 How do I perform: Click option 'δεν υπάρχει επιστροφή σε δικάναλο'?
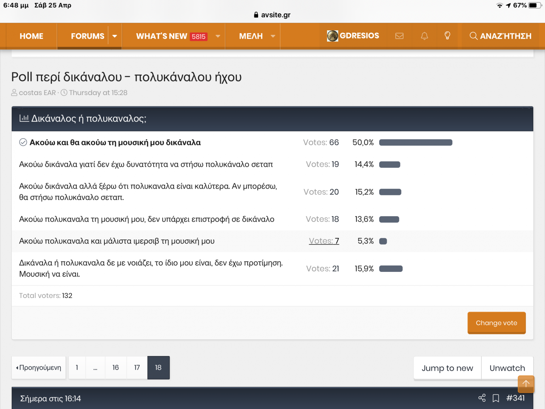(x=147, y=219)
